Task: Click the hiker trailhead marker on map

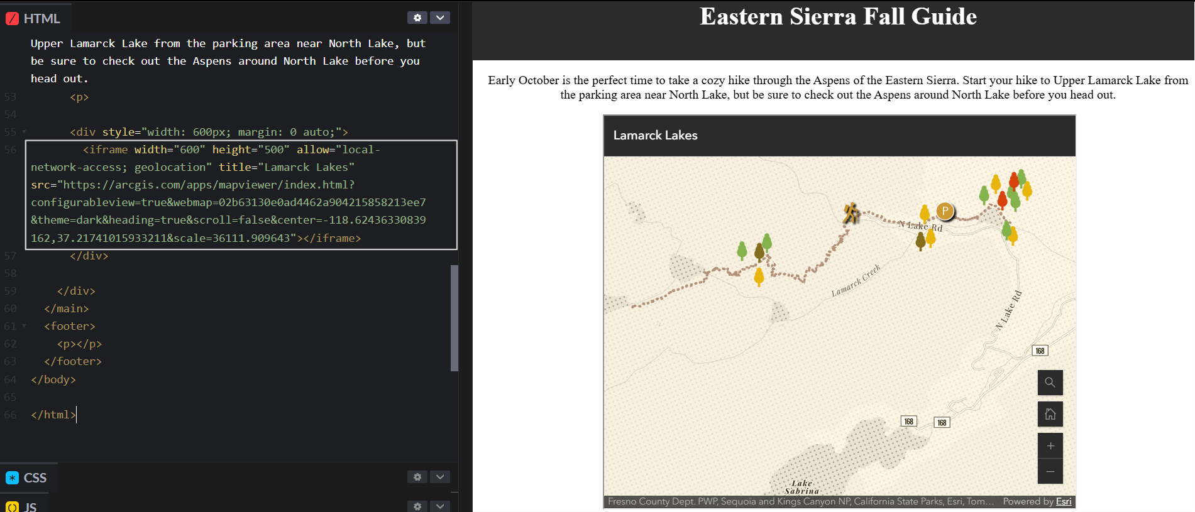Action: coord(851,213)
